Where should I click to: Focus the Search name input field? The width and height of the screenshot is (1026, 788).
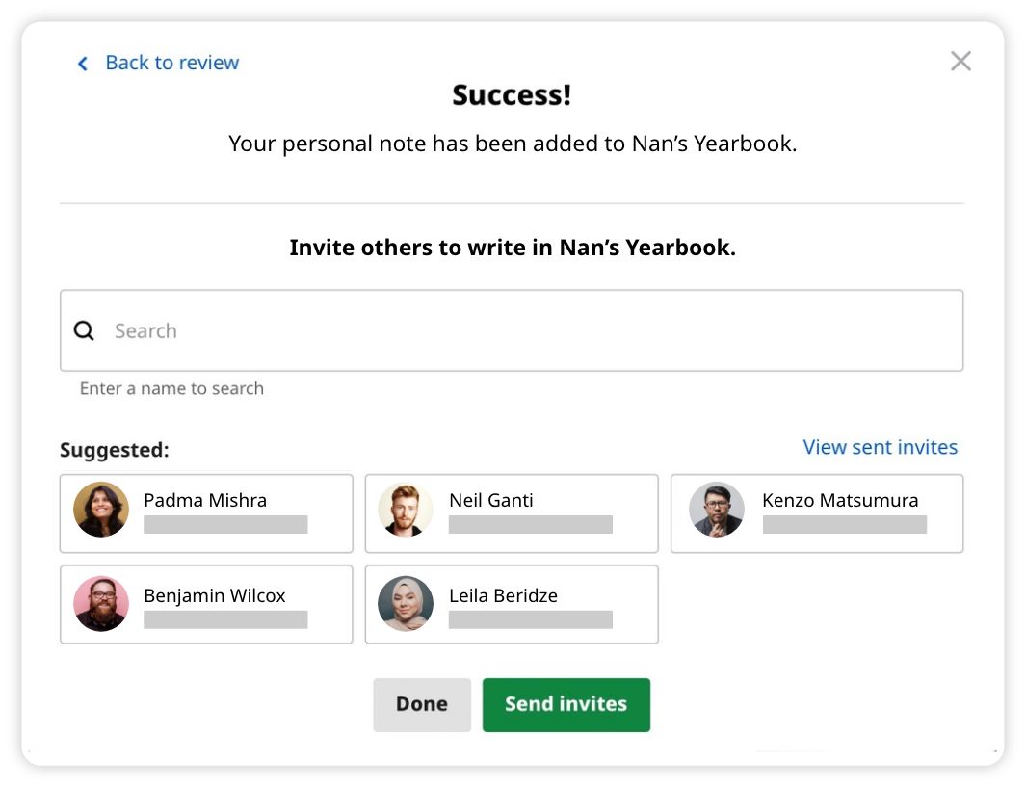(x=512, y=330)
